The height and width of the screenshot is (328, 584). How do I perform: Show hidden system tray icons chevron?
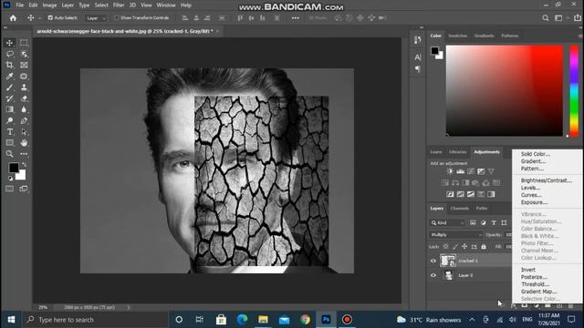click(472, 320)
